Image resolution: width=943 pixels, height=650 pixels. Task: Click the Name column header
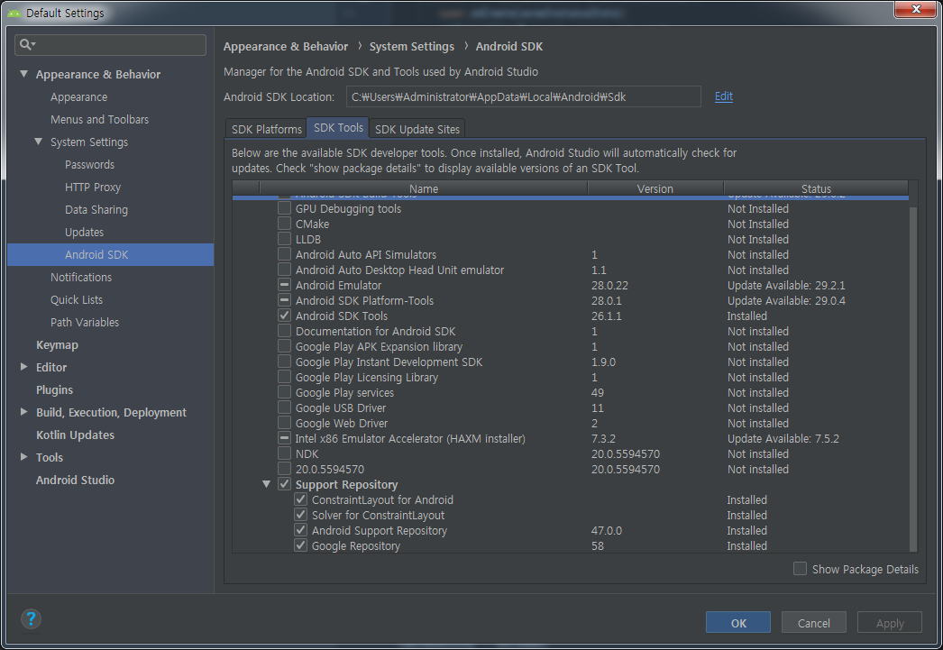[x=424, y=188]
